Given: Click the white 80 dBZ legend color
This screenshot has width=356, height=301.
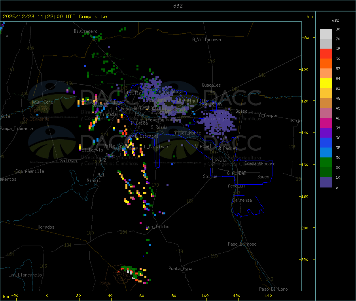Looking at the screenshot, I should (x=326, y=34).
